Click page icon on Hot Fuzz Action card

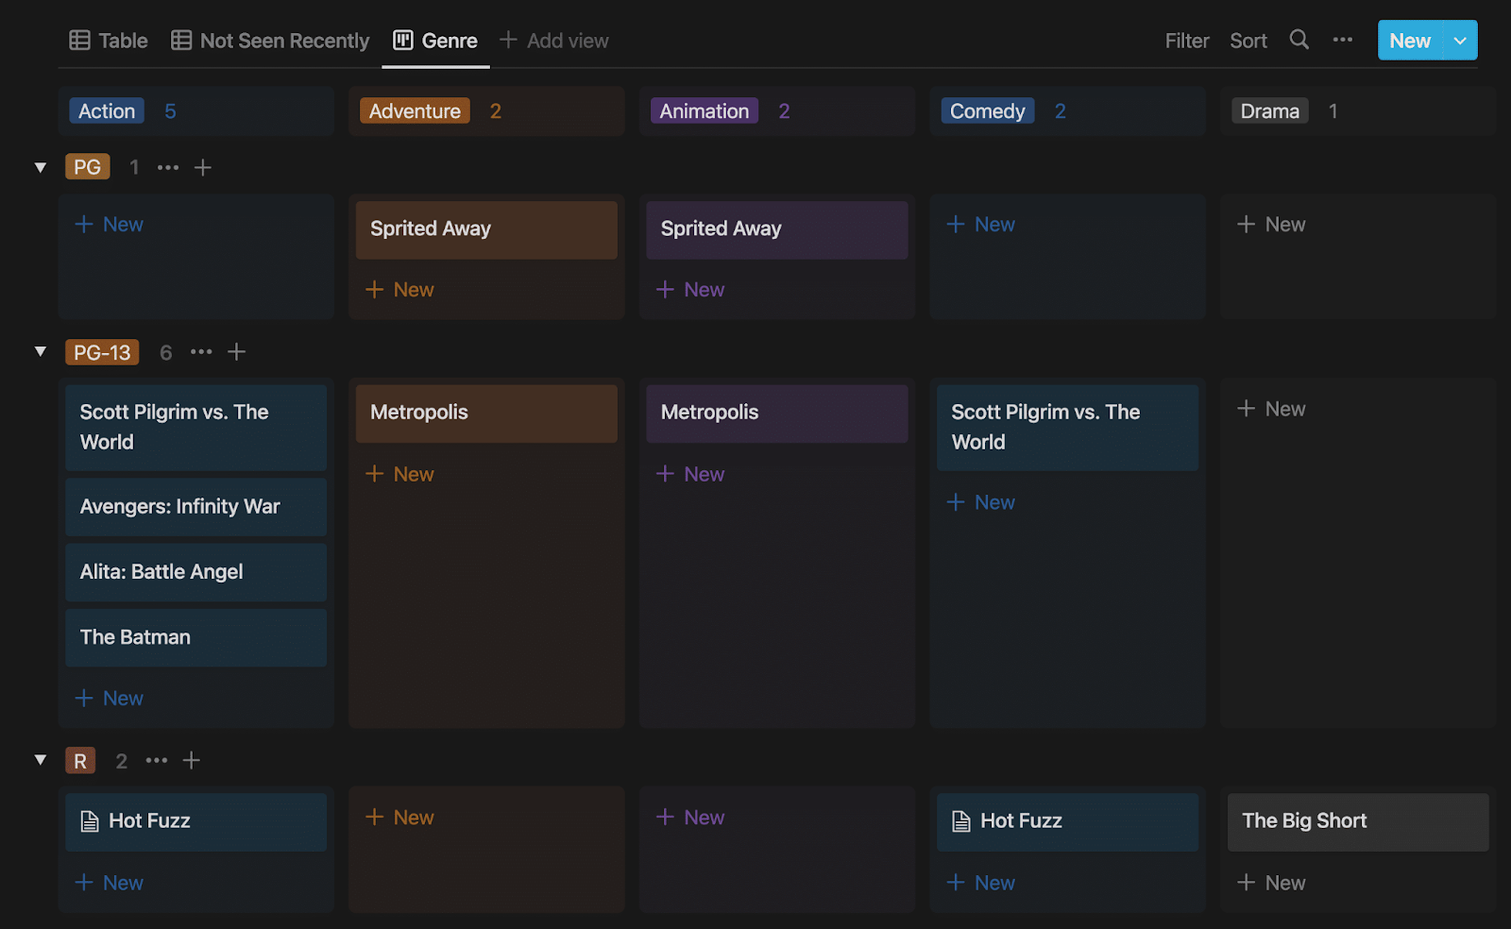pos(90,821)
